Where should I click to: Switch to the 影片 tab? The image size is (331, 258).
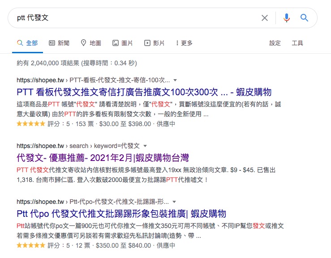pos(155,43)
